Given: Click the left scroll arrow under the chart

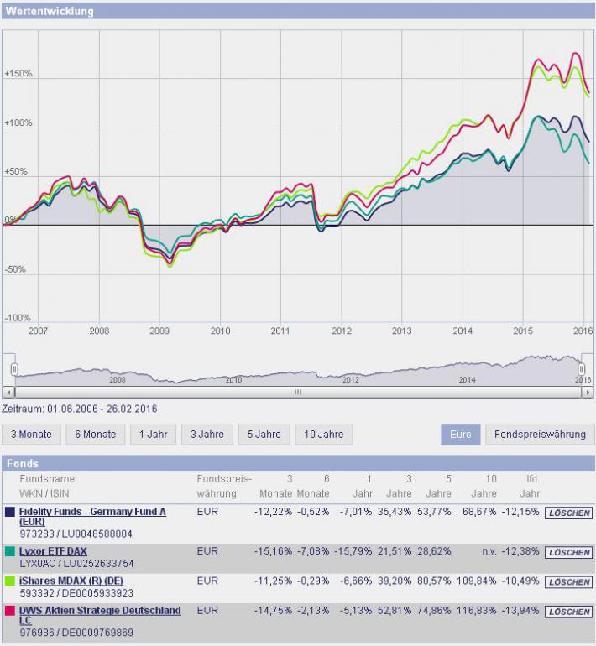Looking at the screenshot, I should pos(8,393).
